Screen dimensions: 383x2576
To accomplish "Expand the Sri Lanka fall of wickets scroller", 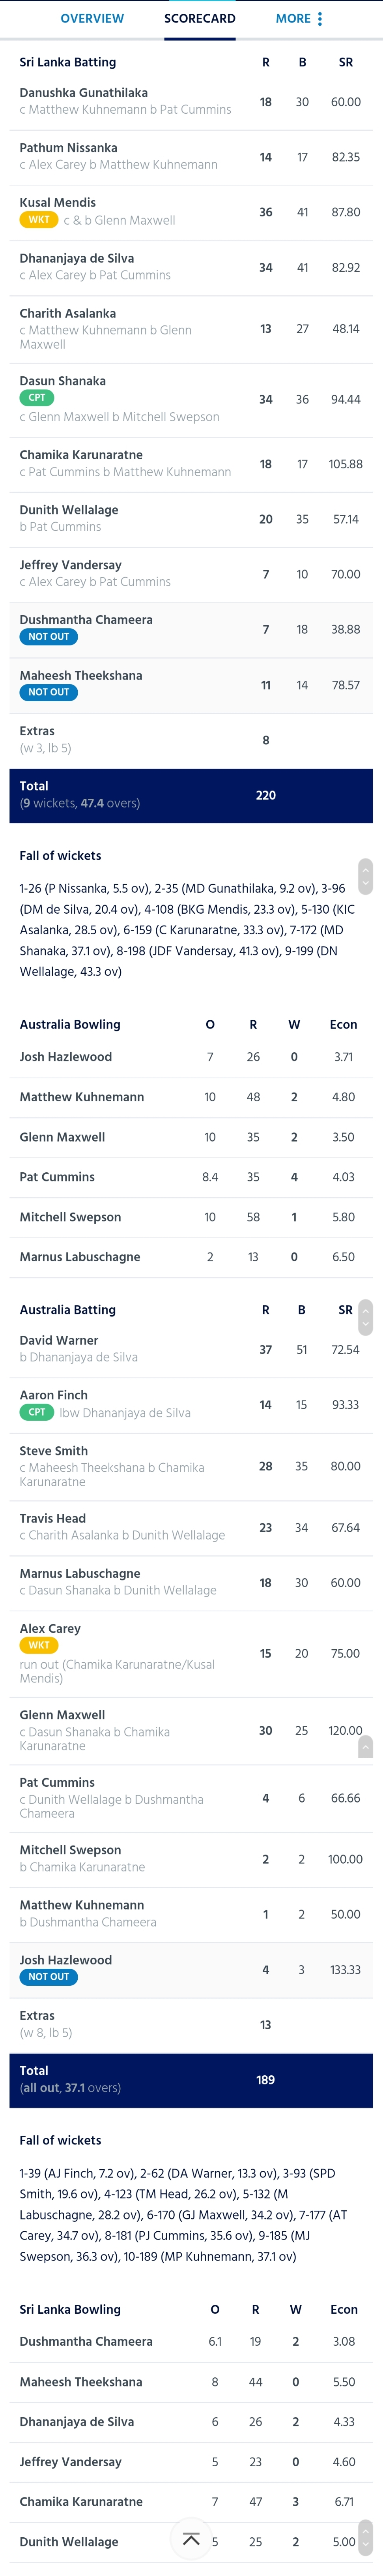I will click(x=365, y=877).
